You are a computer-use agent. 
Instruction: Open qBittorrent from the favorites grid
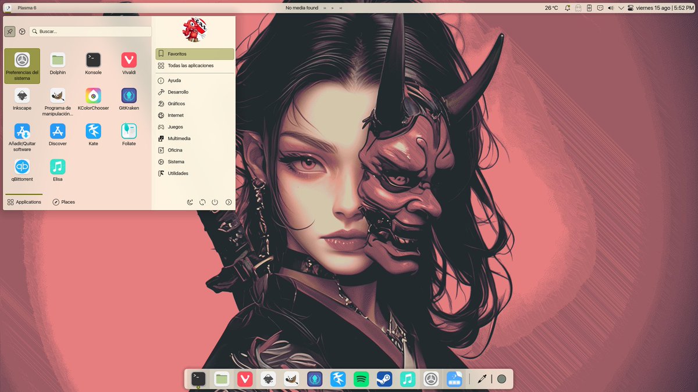click(x=22, y=170)
